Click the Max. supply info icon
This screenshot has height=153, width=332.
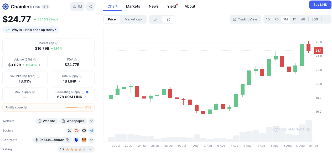pos(34,92)
